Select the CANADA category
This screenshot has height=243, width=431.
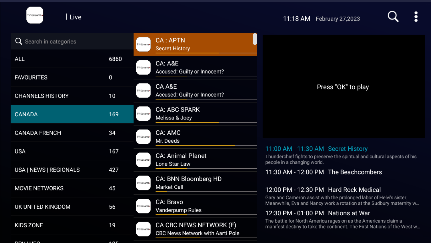click(x=72, y=114)
